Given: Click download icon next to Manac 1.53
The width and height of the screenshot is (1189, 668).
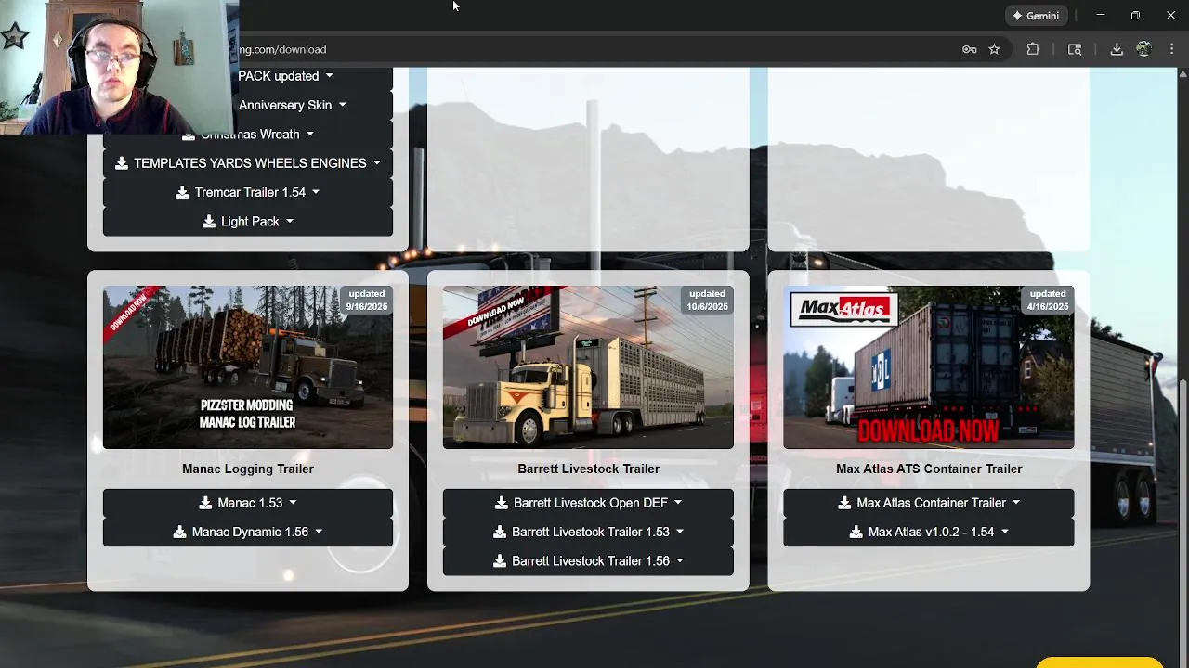Looking at the screenshot, I should coord(205,503).
